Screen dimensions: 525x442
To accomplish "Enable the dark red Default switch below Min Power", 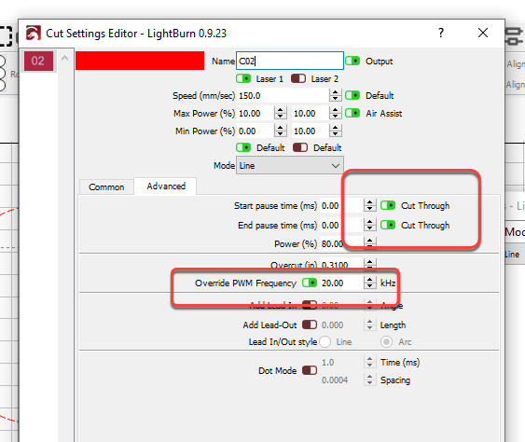I will [x=300, y=147].
